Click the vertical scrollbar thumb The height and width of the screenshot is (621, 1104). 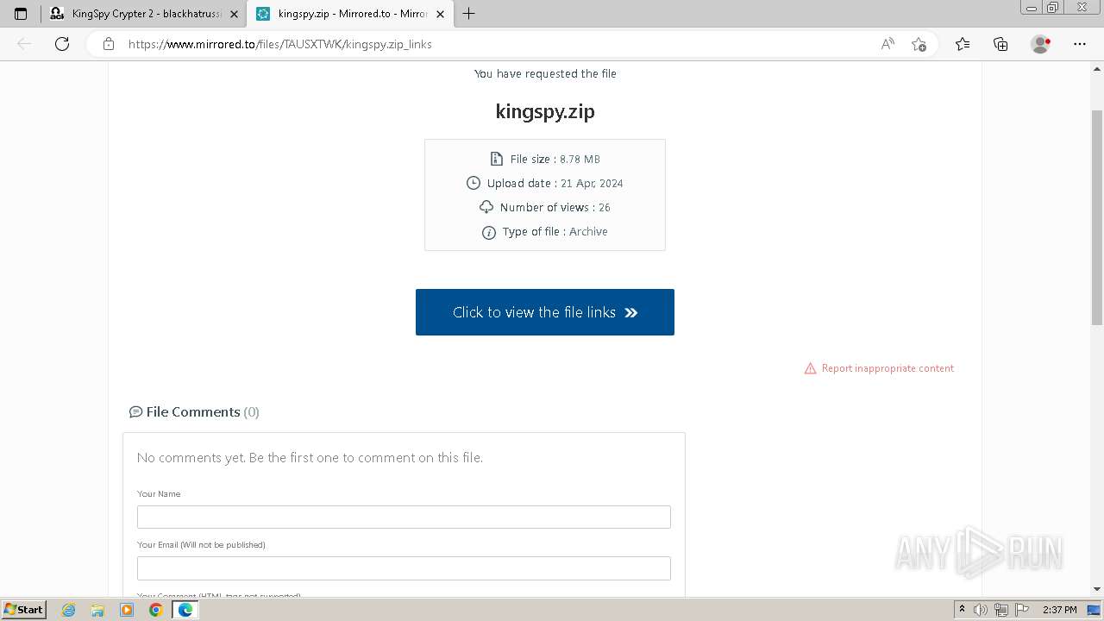pyautogui.click(x=1097, y=217)
